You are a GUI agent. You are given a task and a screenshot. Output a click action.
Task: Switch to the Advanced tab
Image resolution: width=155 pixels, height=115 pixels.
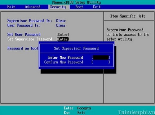click(33, 7)
